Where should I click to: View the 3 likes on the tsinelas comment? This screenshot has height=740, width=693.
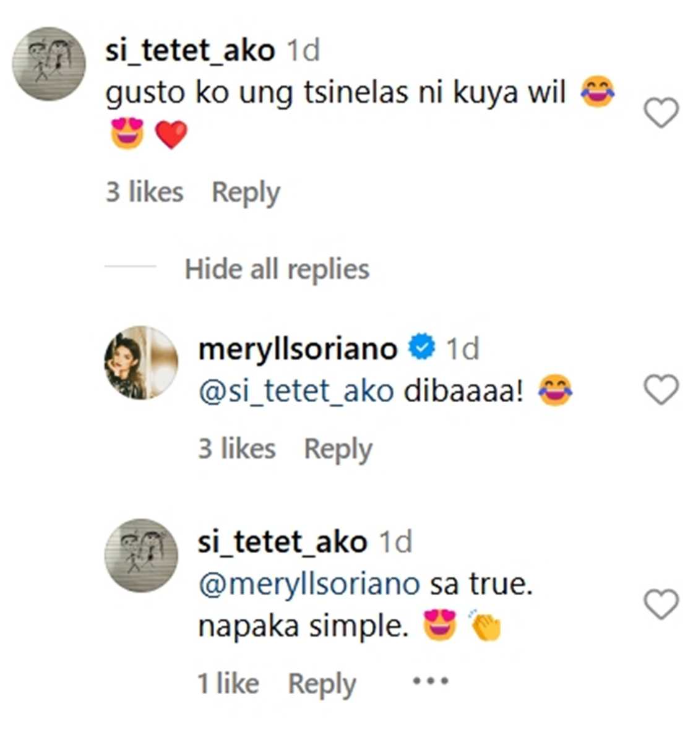pos(145,192)
